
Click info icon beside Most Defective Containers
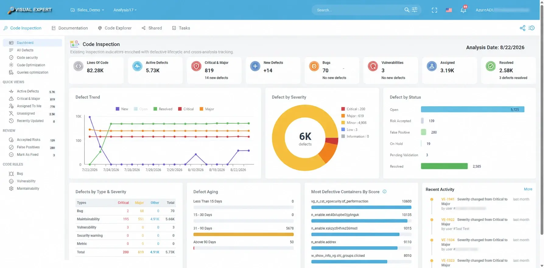384,192
